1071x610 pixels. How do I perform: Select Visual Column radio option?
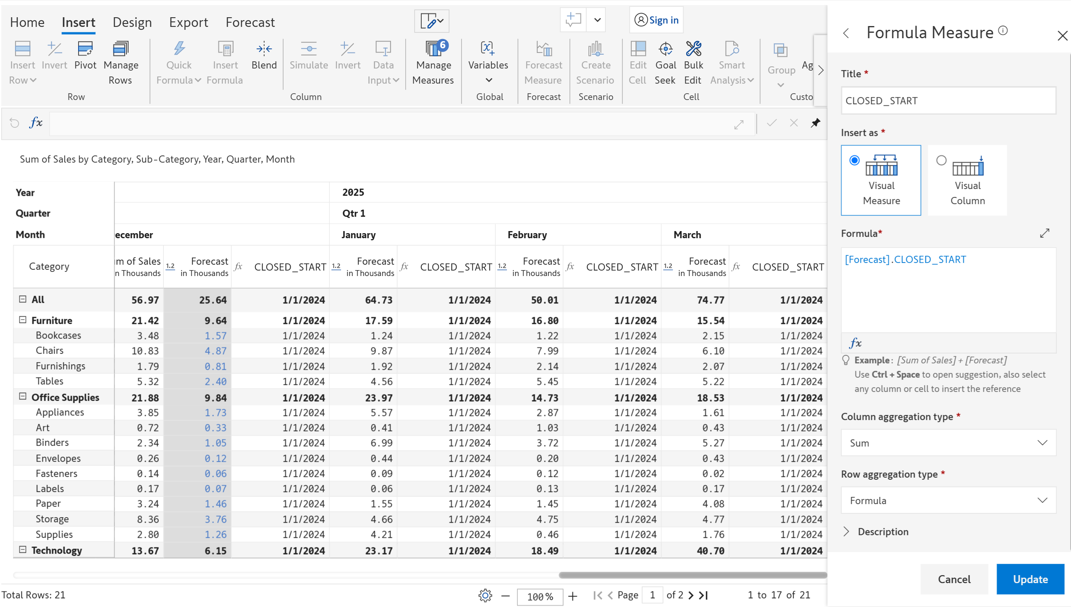point(941,160)
